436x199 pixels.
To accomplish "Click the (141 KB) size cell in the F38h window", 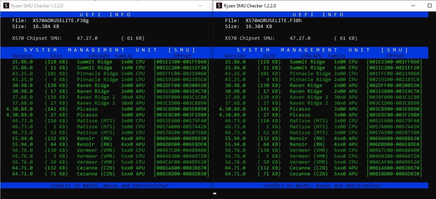I will click(x=270, y=109).
